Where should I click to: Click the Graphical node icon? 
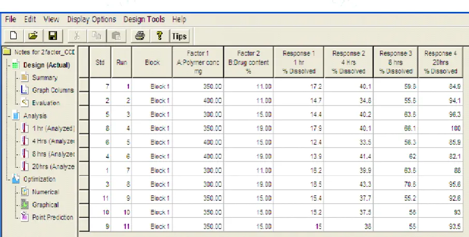(x=25, y=205)
